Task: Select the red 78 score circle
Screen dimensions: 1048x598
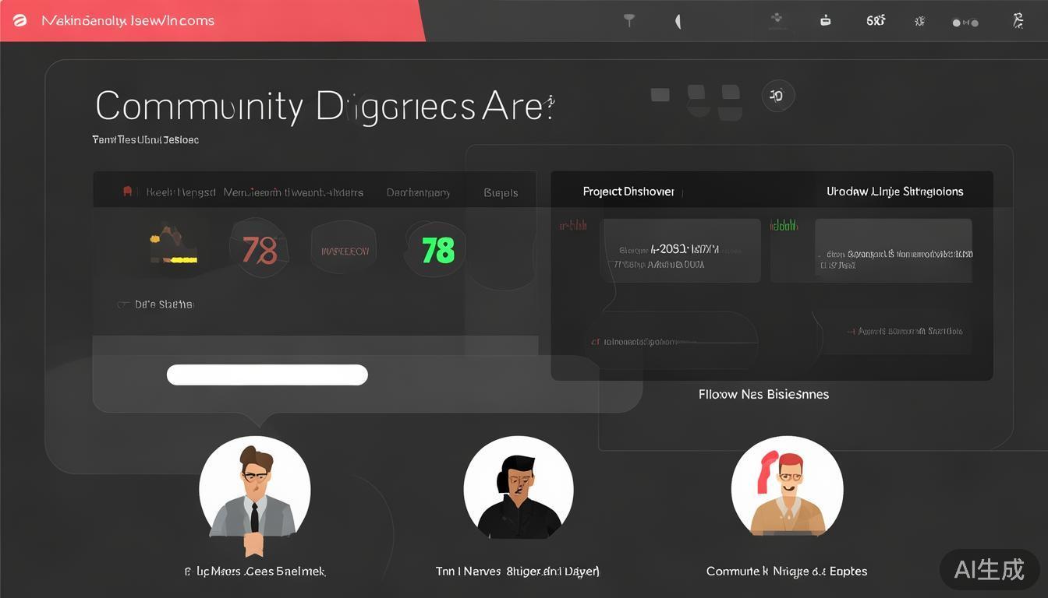Action: (x=259, y=250)
